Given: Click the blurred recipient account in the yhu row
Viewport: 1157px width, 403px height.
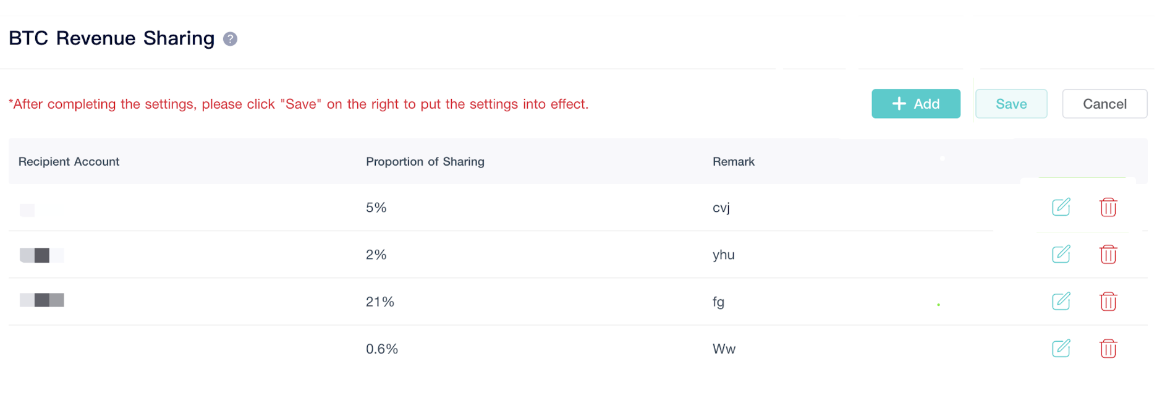Looking at the screenshot, I should coord(42,255).
